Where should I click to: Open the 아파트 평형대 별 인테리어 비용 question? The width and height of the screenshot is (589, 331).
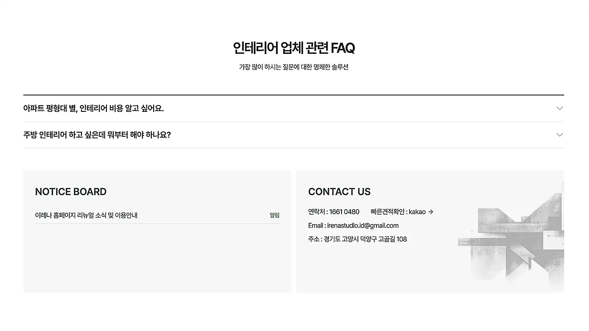tap(93, 108)
